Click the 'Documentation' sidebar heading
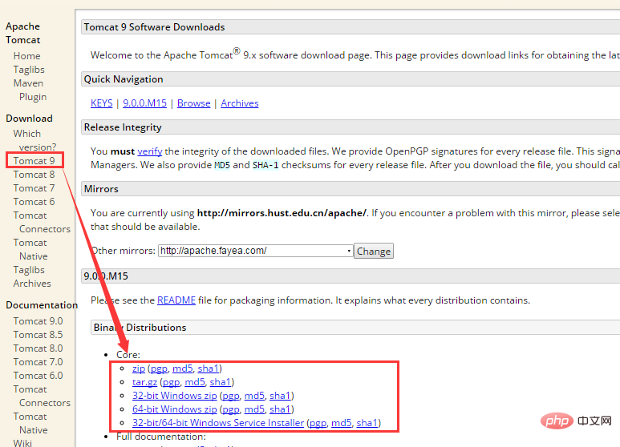The image size is (620, 447). [42, 305]
